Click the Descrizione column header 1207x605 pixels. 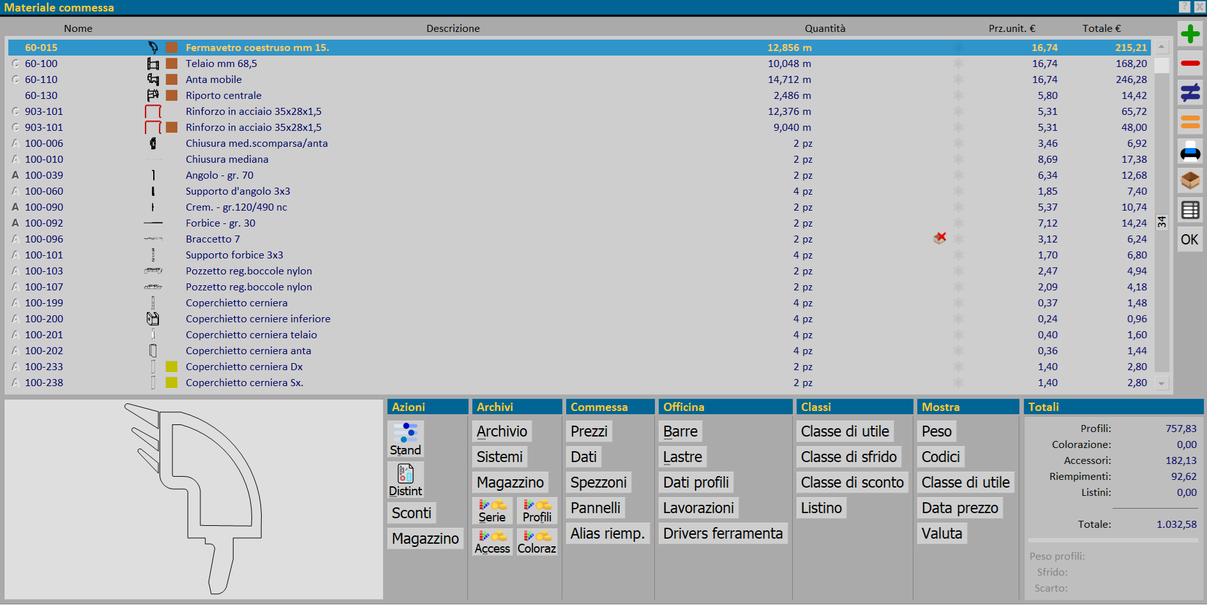coord(453,29)
